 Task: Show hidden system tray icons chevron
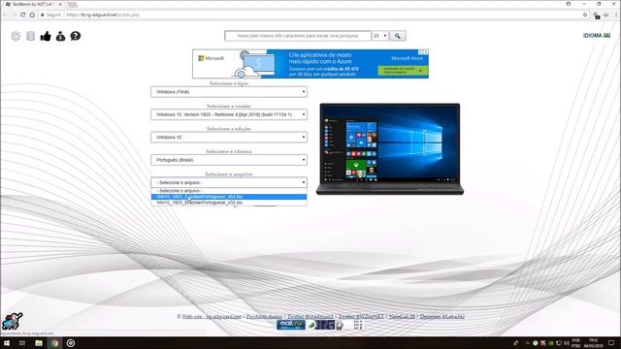tap(527, 343)
